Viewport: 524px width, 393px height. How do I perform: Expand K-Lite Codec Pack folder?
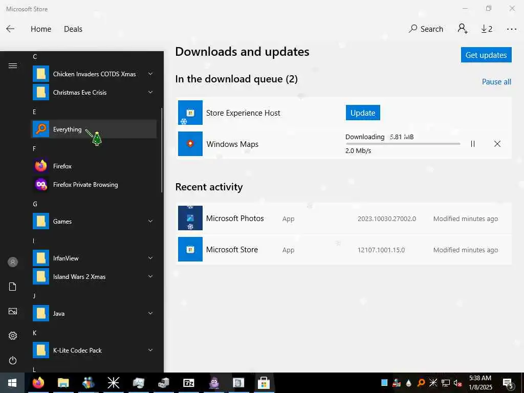(94, 350)
